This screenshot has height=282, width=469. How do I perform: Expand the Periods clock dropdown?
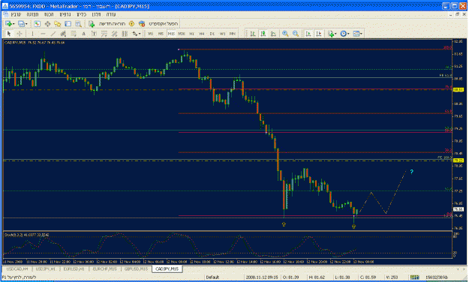pyautogui.click(x=348, y=34)
